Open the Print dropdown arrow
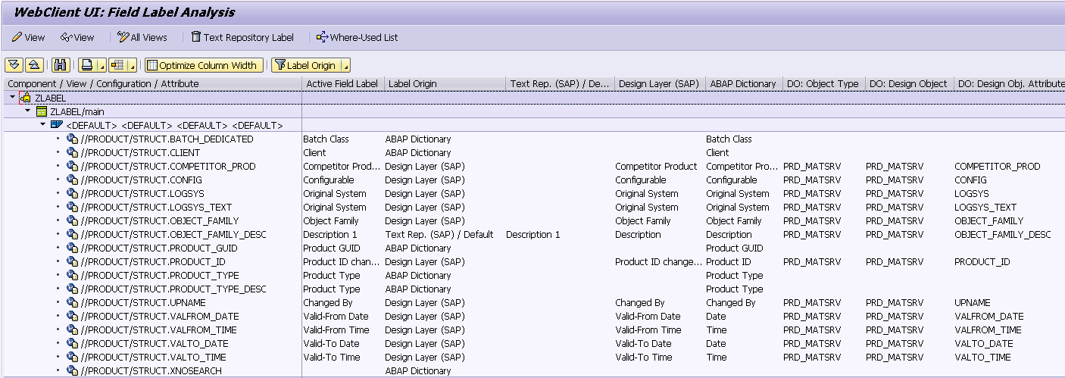Screen dimensions: 1065x378 tap(101, 66)
